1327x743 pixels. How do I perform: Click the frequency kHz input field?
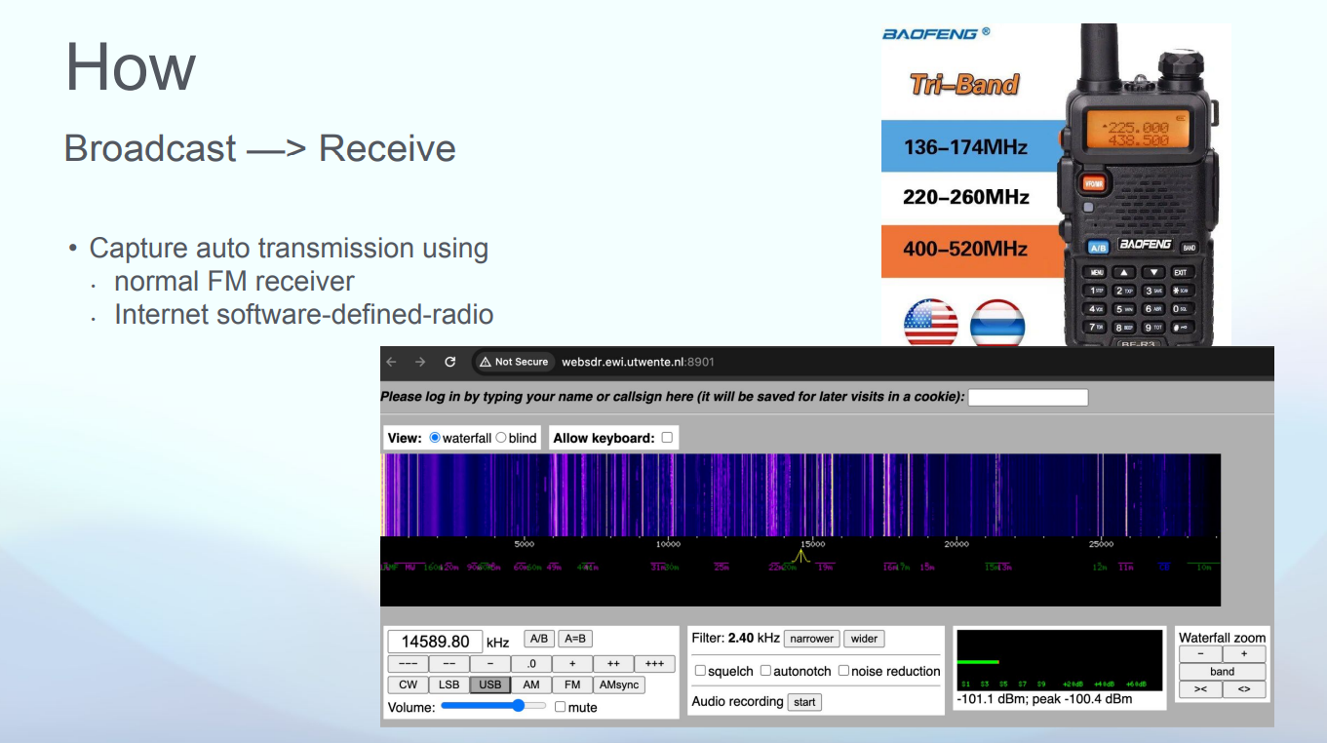[435, 642]
